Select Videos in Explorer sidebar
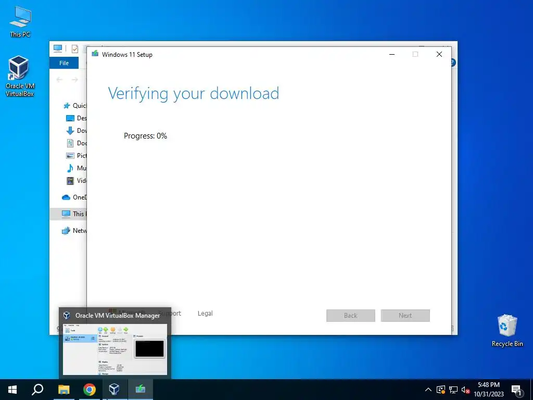The image size is (533, 400). pos(76,181)
